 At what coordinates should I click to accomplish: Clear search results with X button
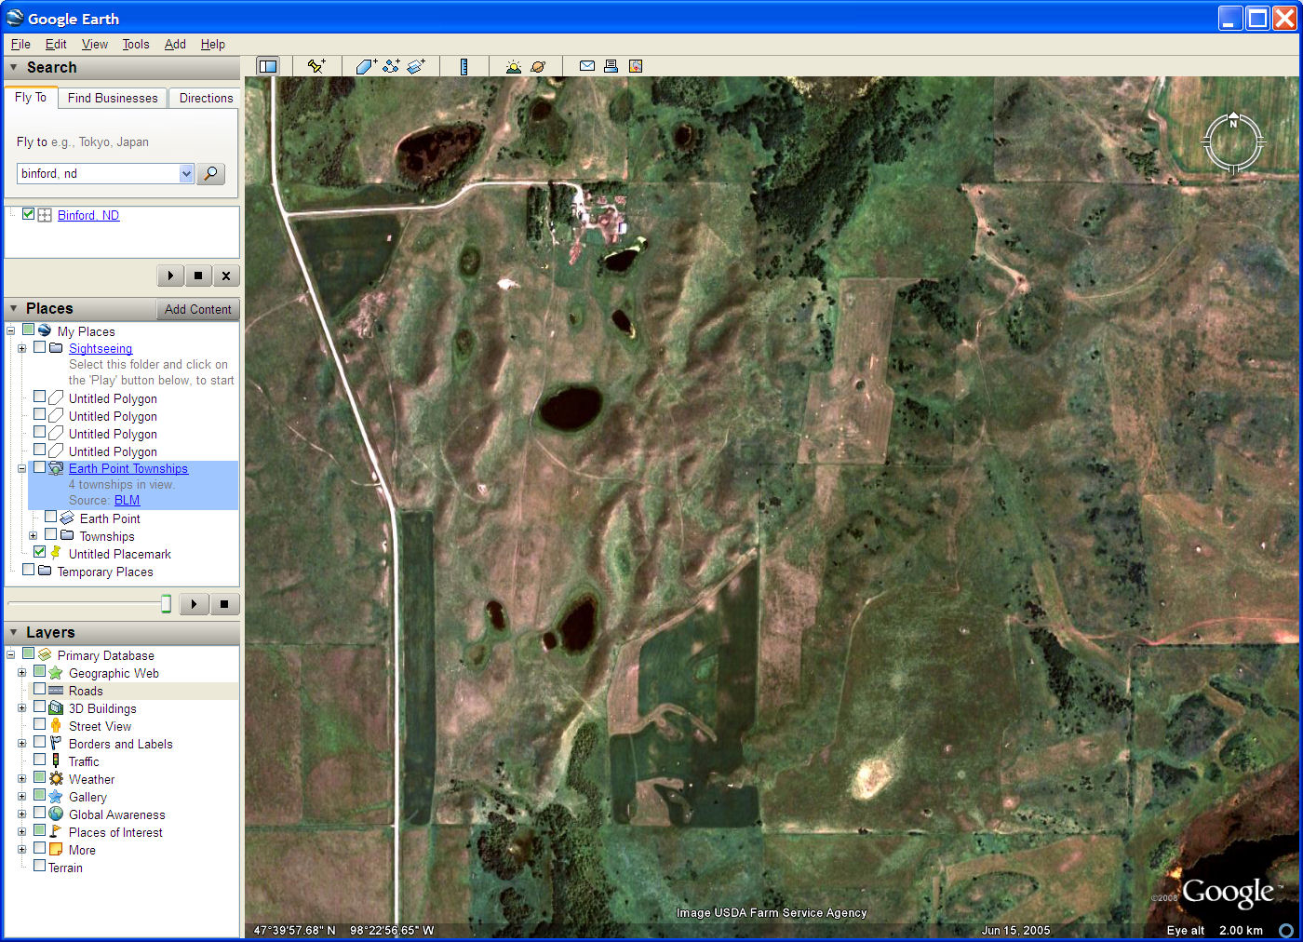(x=226, y=276)
